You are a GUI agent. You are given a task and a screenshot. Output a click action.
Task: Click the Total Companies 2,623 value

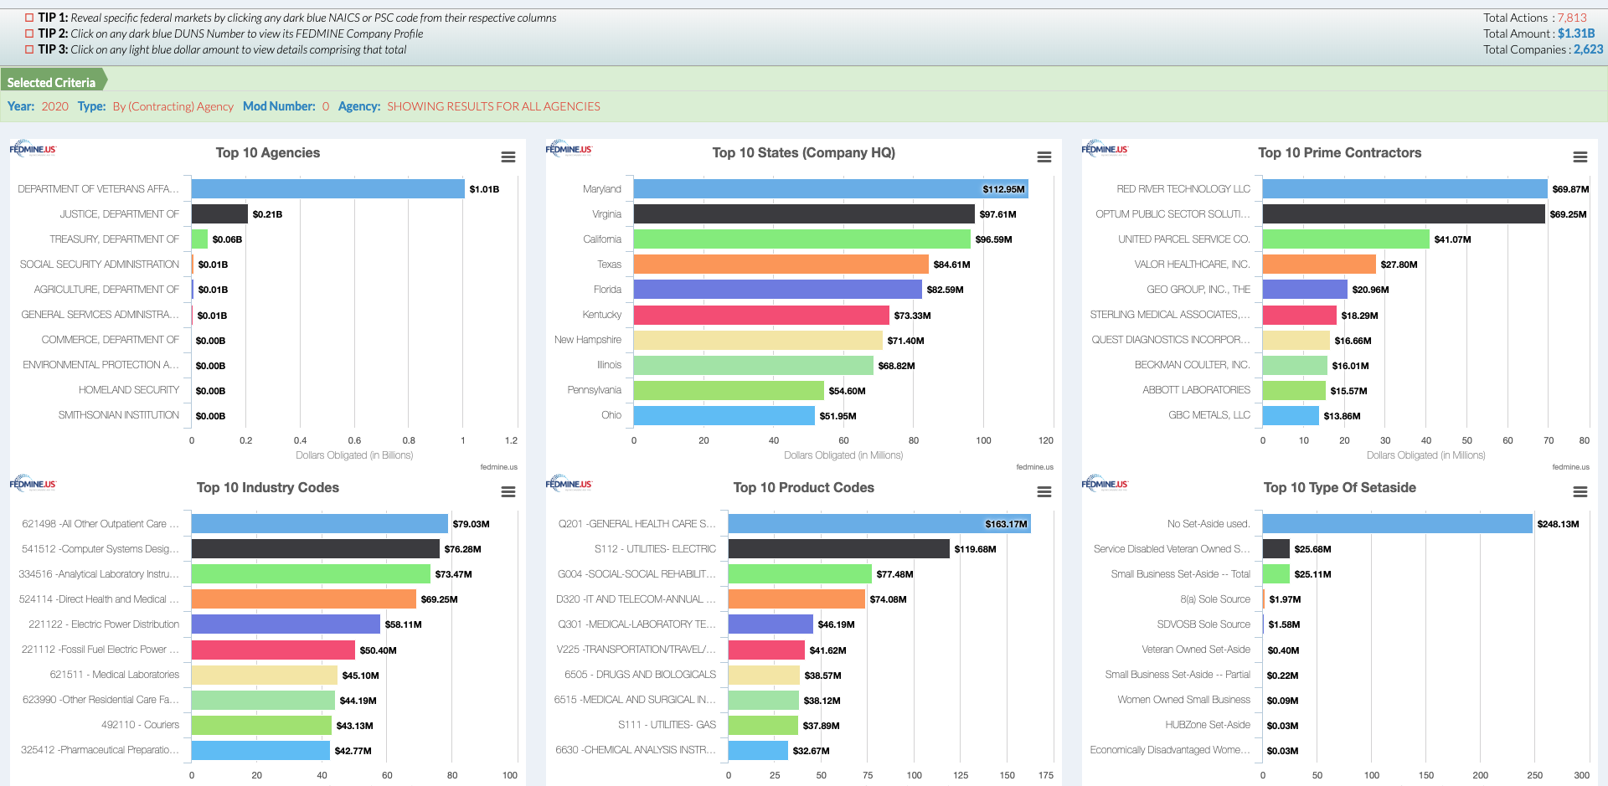pyautogui.click(x=1588, y=49)
